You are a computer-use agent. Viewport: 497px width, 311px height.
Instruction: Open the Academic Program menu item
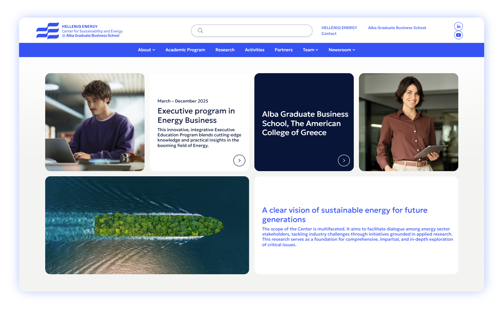pos(185,50)
